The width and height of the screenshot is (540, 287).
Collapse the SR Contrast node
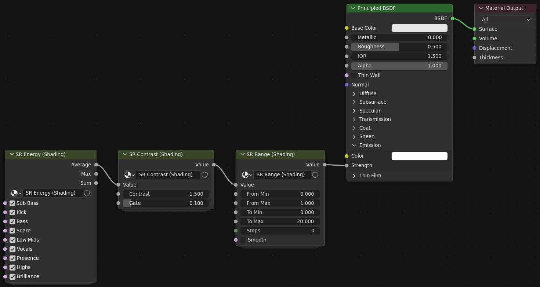[125, 154]
